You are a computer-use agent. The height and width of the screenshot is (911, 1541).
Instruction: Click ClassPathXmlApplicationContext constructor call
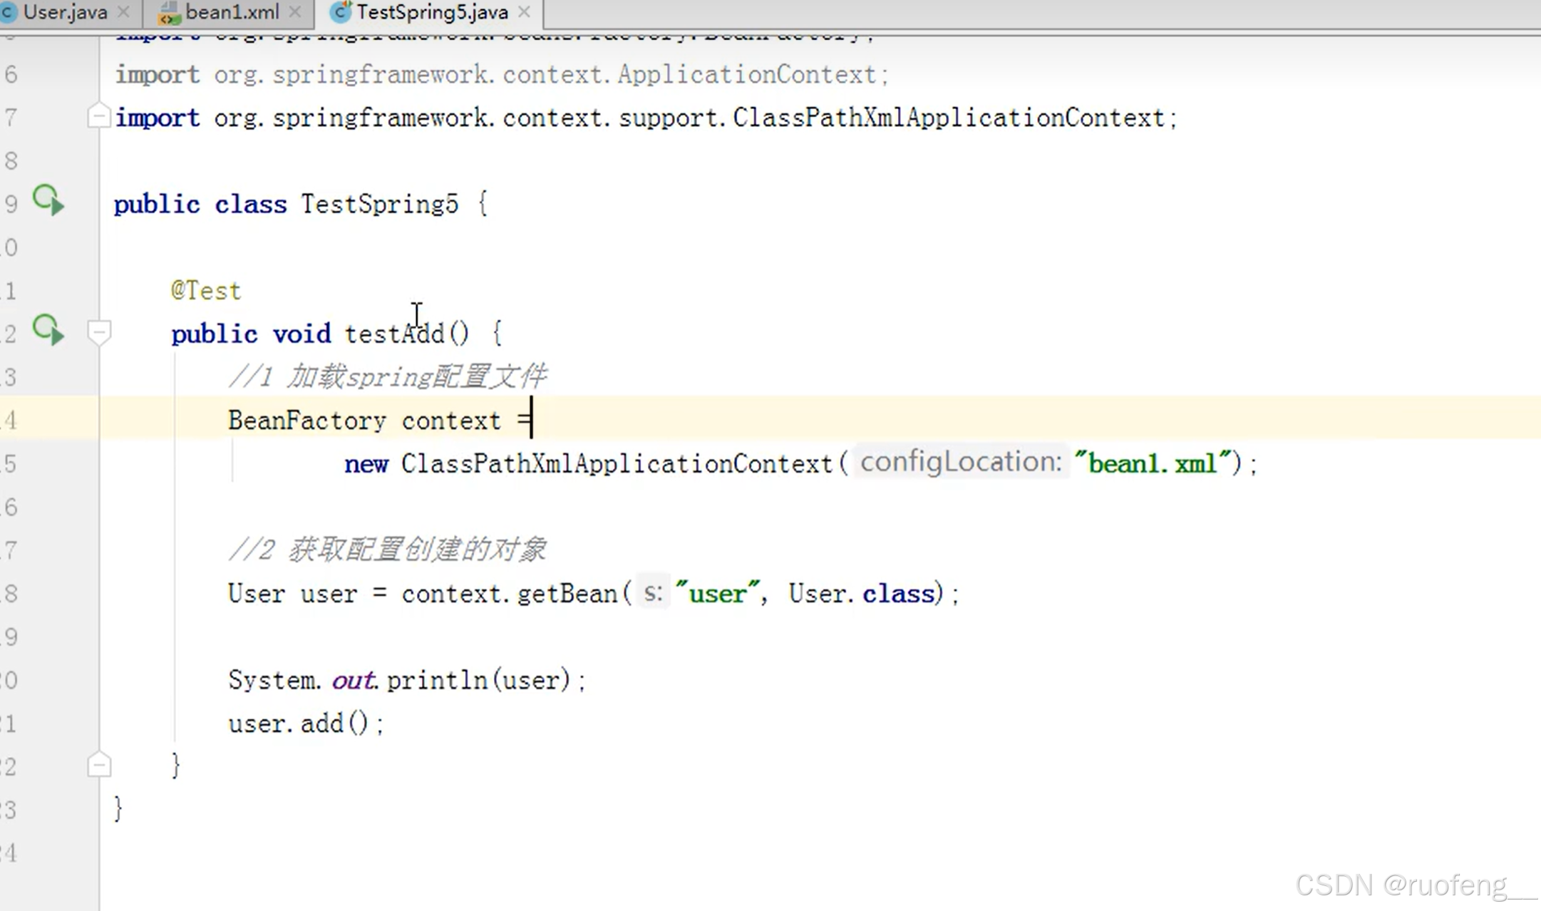[x=617, y=464]
